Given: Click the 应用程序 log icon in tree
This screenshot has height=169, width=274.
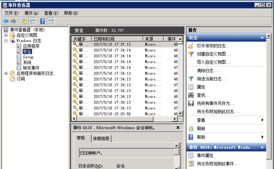Looking at the screenshot, I should 19,46.
